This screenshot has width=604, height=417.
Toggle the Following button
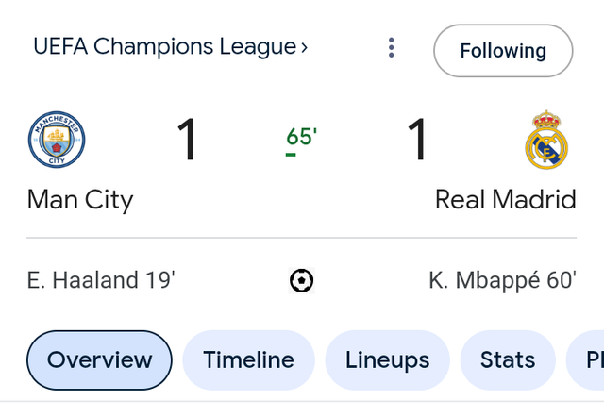503,51
